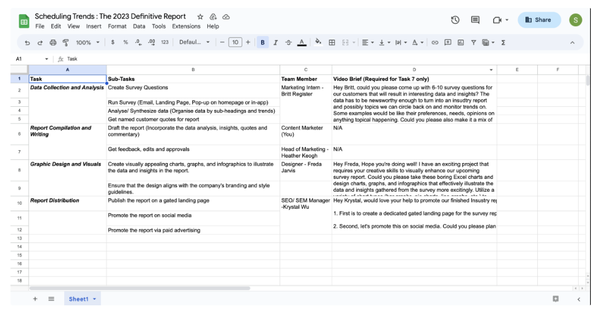Open Functions sigma icon

503,43
